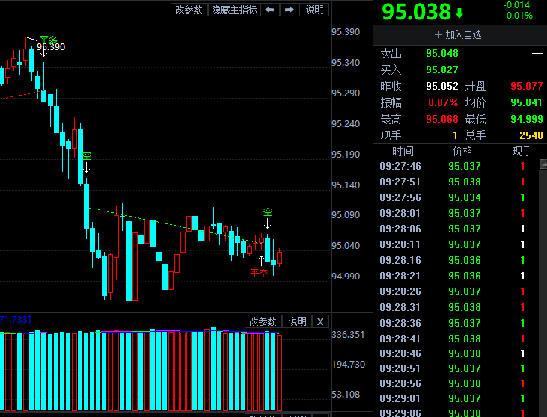Click the 时间 column header
The image size is (547, 417).
[x=403, y=151]
